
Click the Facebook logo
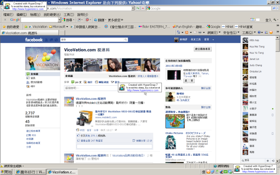[34, 40]
